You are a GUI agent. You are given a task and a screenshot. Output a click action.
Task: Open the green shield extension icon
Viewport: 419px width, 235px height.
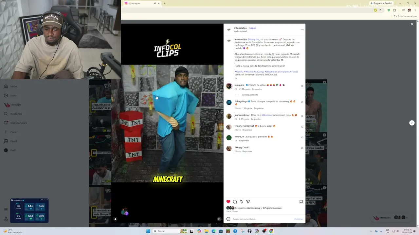389,10
